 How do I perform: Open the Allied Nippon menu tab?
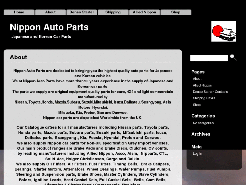144,12
